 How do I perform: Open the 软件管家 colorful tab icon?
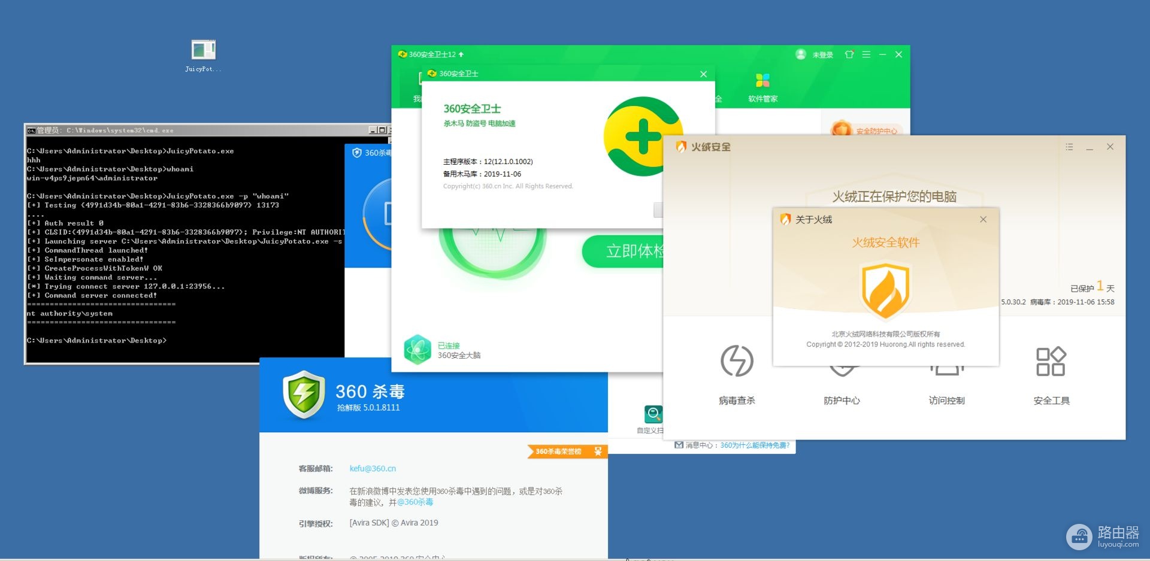coord(762,80)
